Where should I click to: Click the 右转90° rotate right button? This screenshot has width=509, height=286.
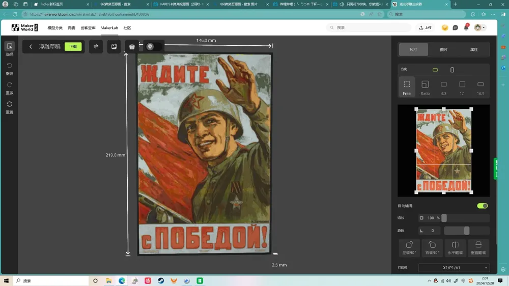(432, 248)
